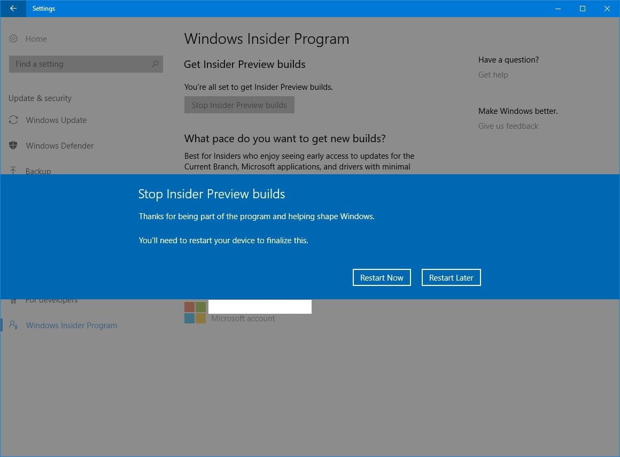Open the Get help link
The width and height of the screenshot is (620, 457).
pyautogui.click(x=493, y=75)
